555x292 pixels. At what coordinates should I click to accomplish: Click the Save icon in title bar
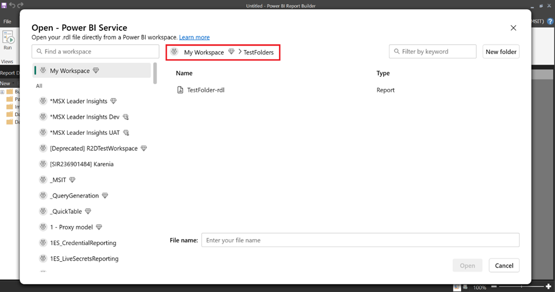4,5
